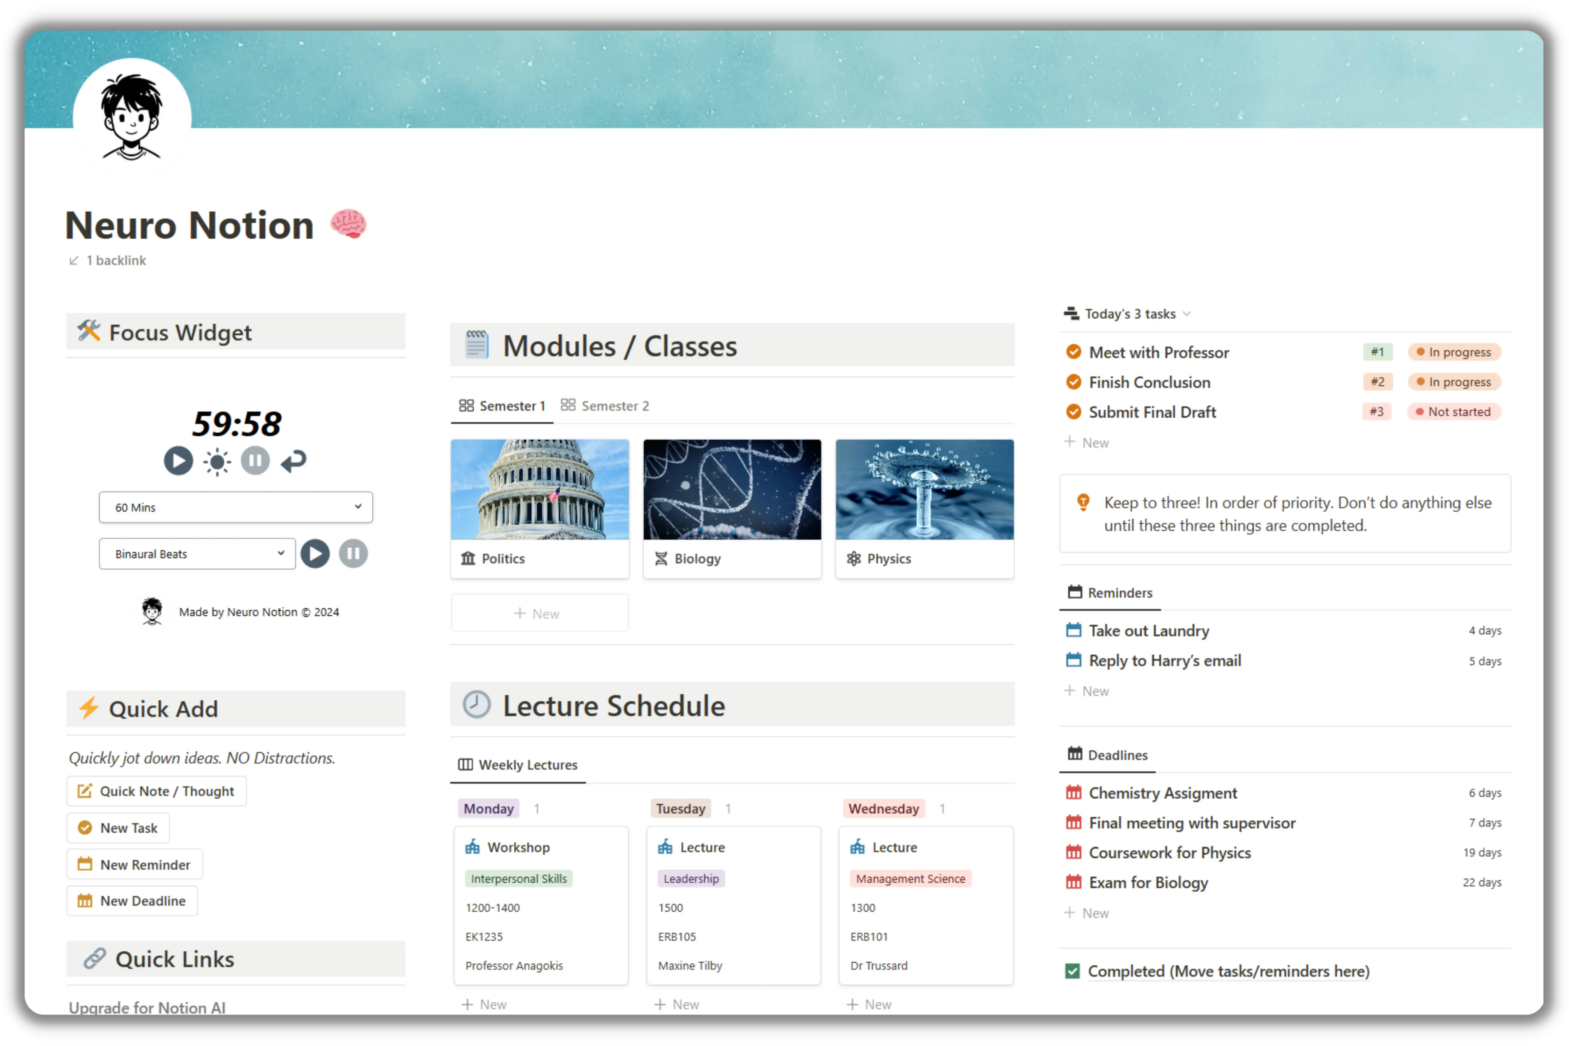Open the 60 Mins duration dropdown
This screenshot has height=1046, width=1569.
(x=236, y=508)
